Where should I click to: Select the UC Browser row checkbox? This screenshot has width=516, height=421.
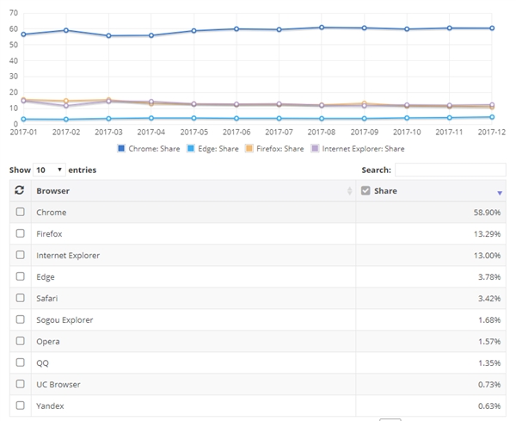20,384
